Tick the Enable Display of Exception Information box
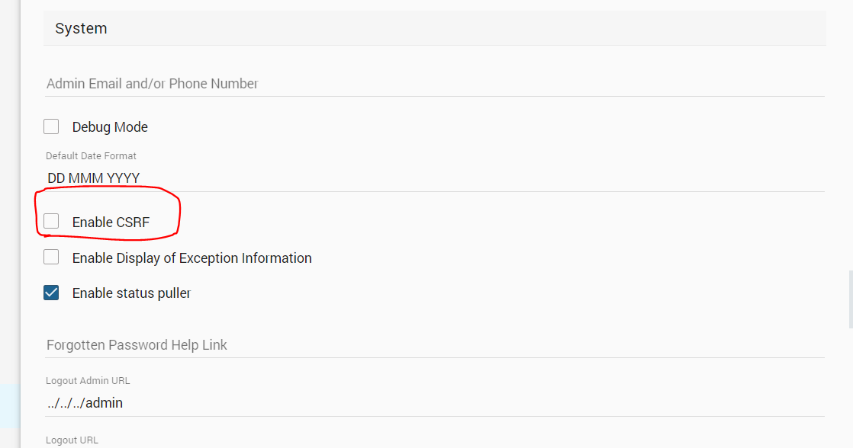 [51, 258]
